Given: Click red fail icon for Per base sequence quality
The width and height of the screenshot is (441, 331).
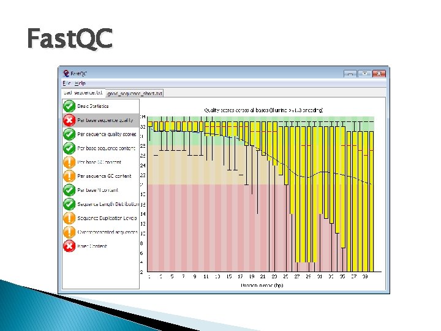Looking at the screenshot, I should (69, 120).
